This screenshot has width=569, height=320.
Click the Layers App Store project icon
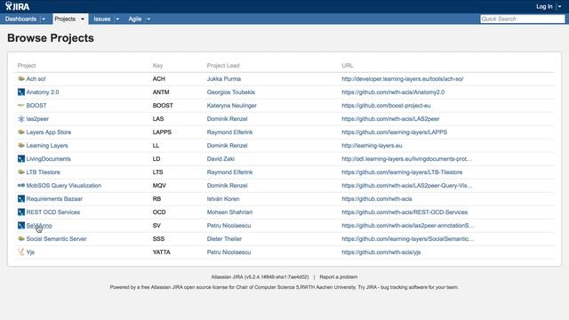coord(21,132)
